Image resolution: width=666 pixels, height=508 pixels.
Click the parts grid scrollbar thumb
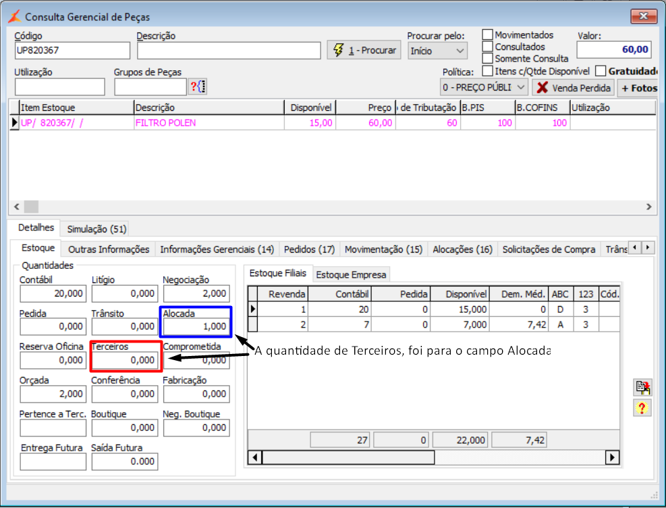[31, 207]
